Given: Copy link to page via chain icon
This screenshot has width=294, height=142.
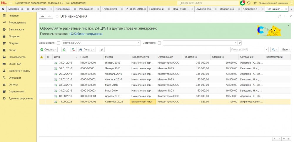Looking at the screenshot, I should click(x=279, y=16).
